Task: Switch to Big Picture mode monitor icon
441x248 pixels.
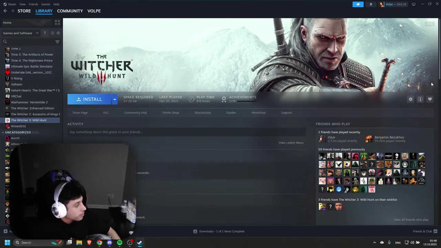Action: 413,4
